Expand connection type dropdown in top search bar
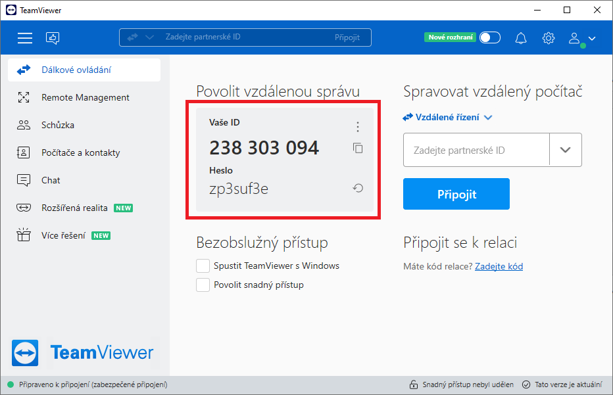 click(149, 37)
